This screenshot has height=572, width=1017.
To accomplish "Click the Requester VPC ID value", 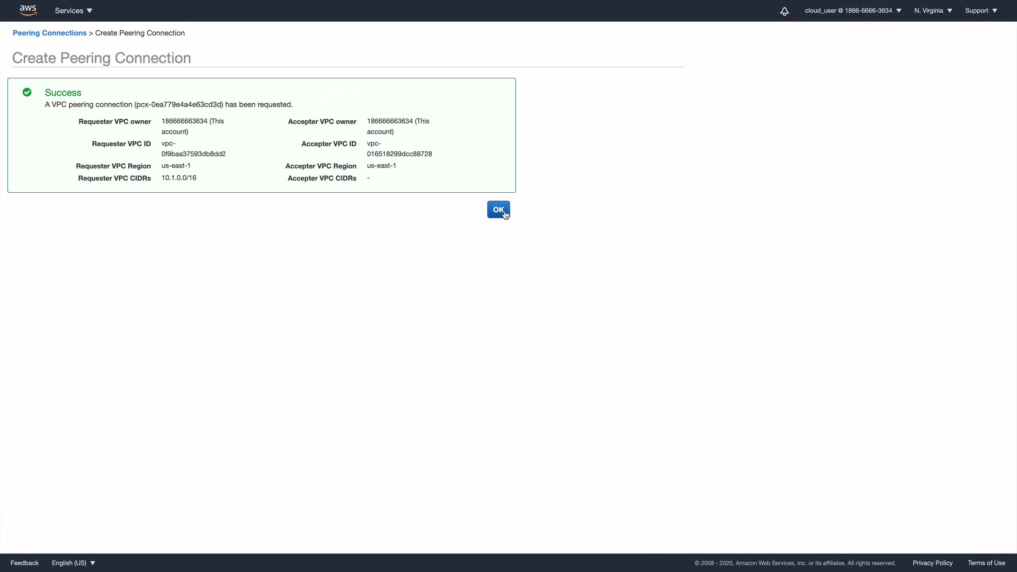I will tap(193, 149).
